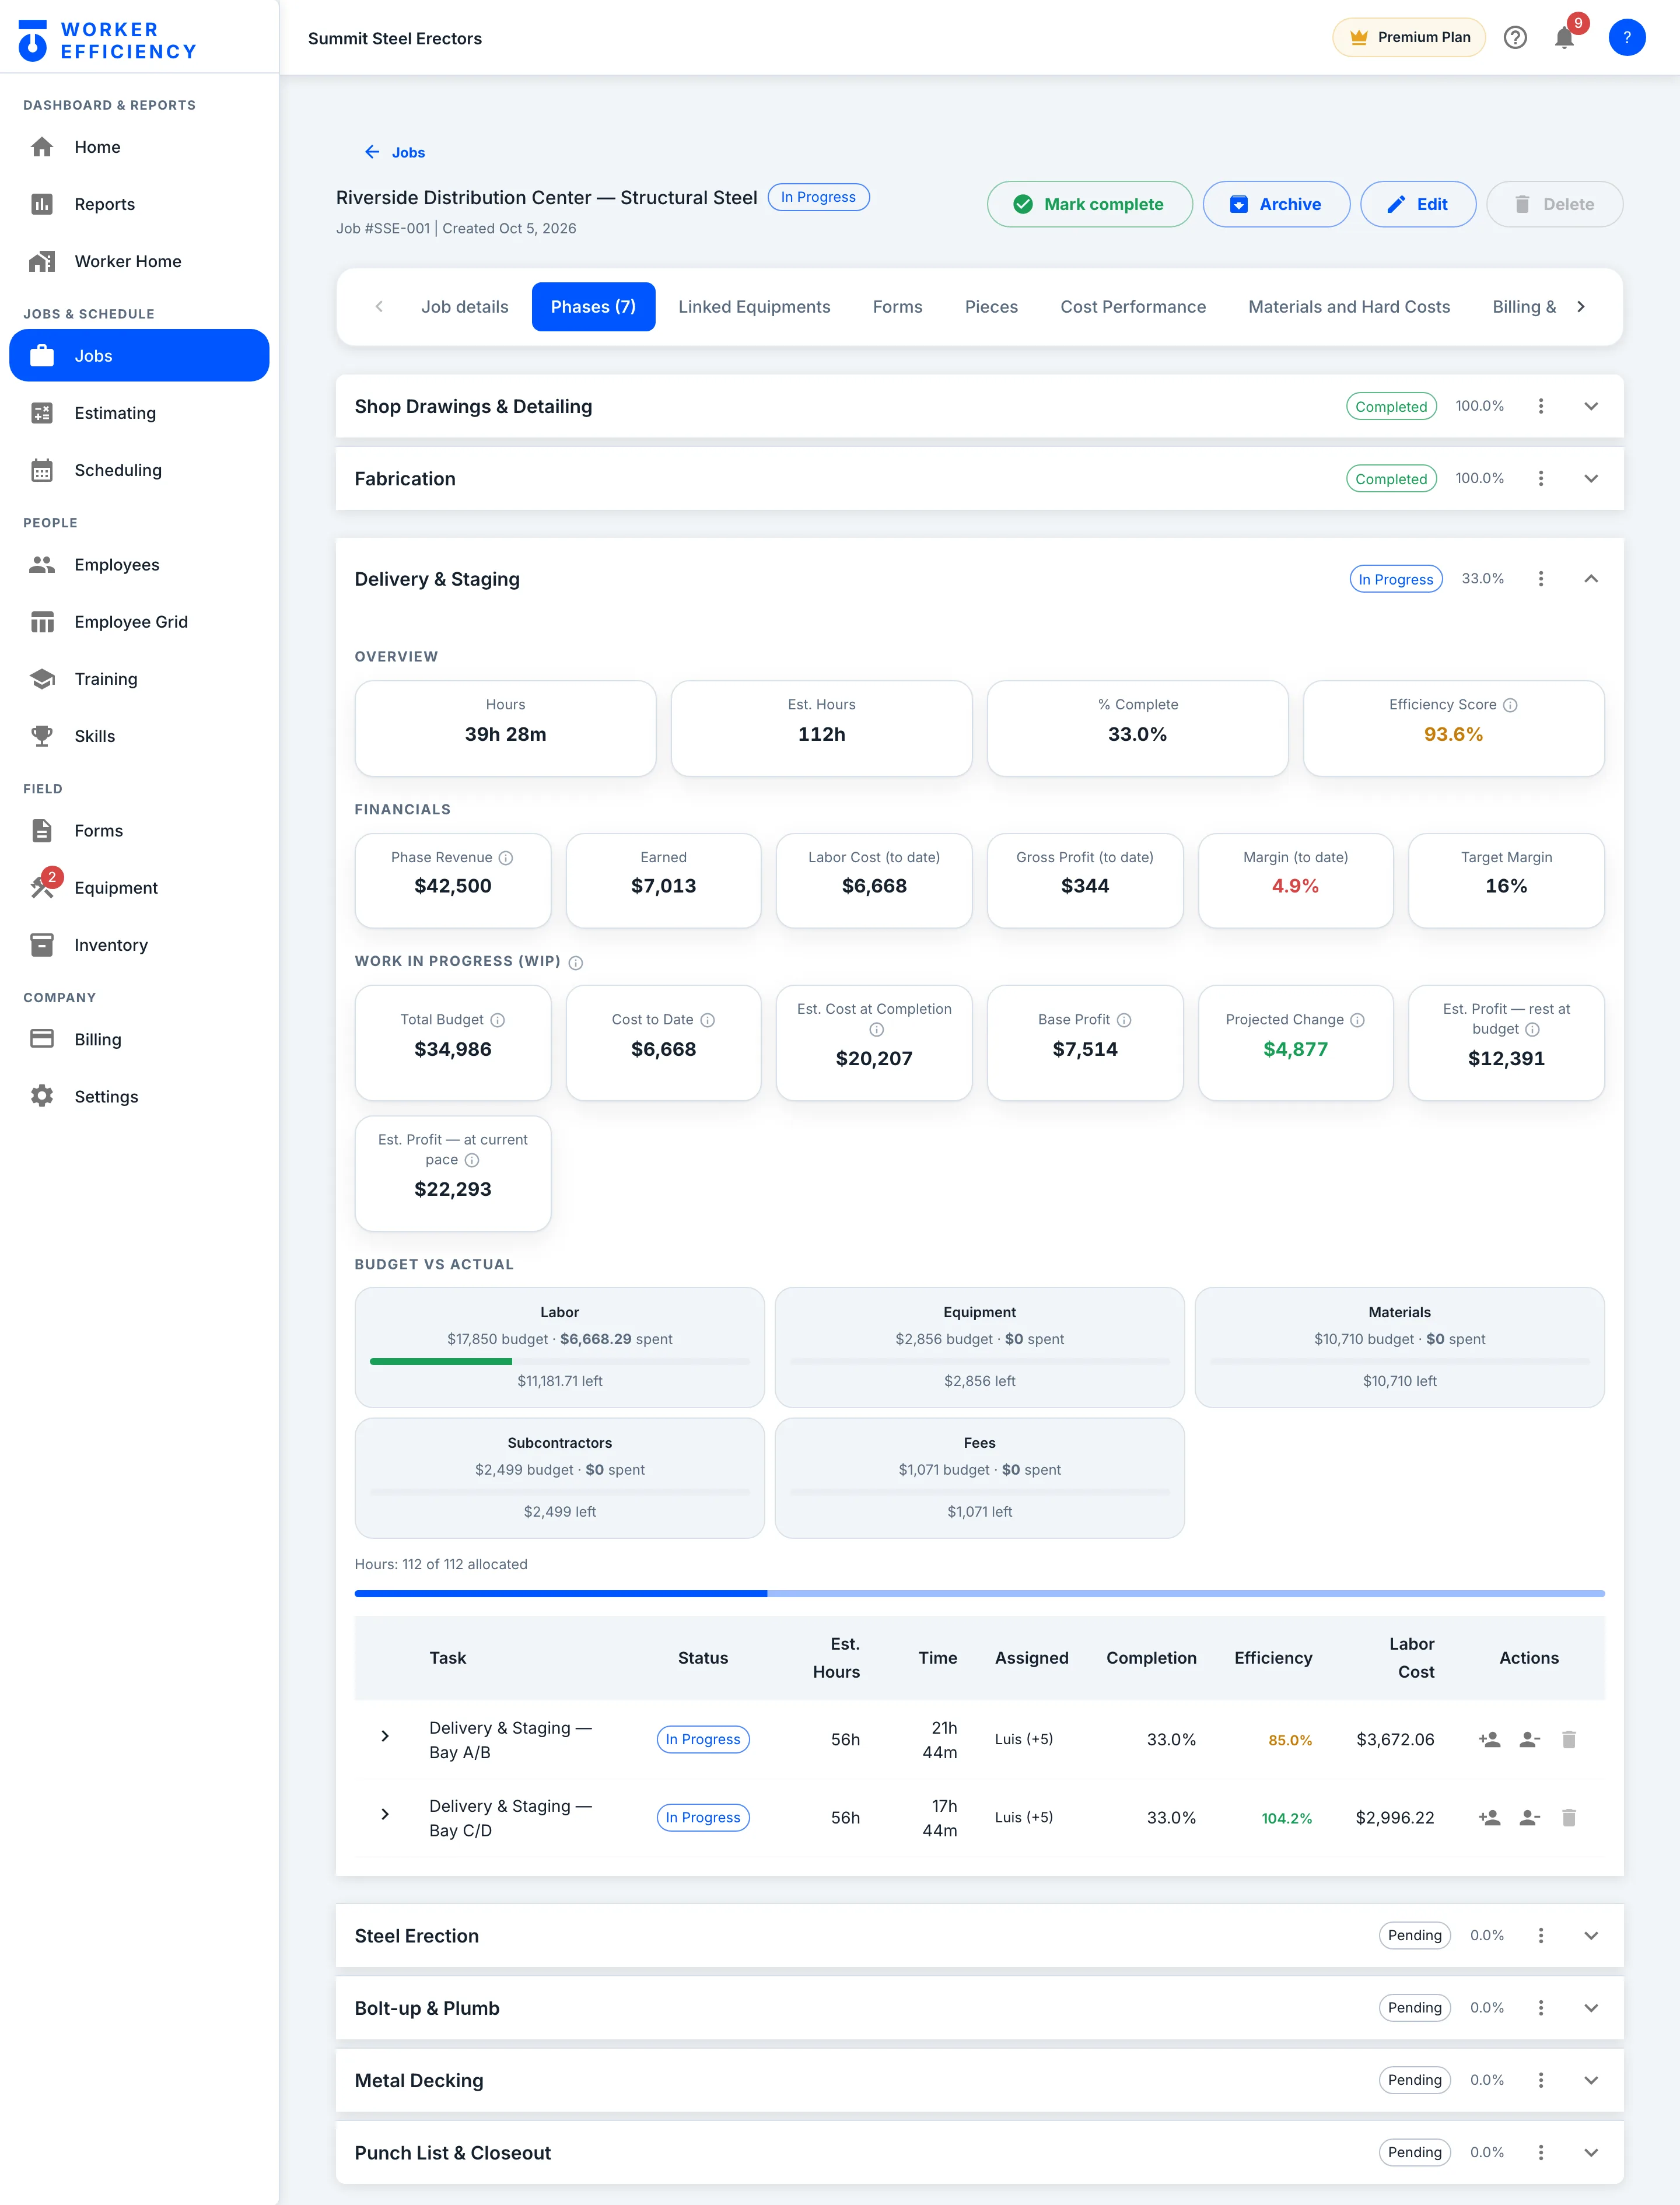Edit the job
The image size is (1680, 2205).
[1417, 204]
